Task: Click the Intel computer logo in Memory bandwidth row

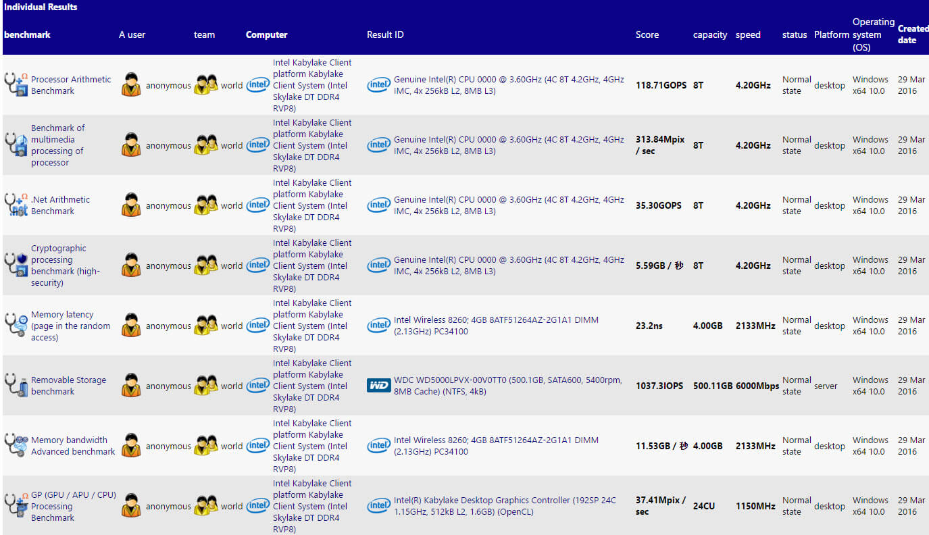Action: tap(257, 446)
